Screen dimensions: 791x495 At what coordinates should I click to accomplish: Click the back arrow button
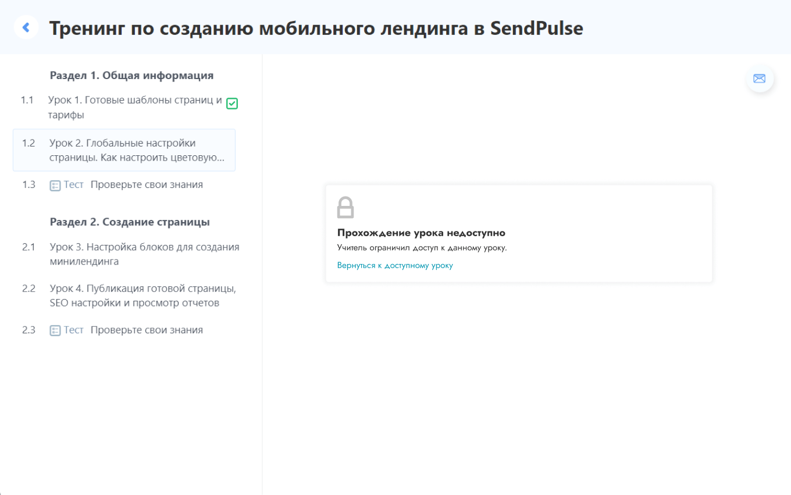pyautogui.click(x=26, y=27)
